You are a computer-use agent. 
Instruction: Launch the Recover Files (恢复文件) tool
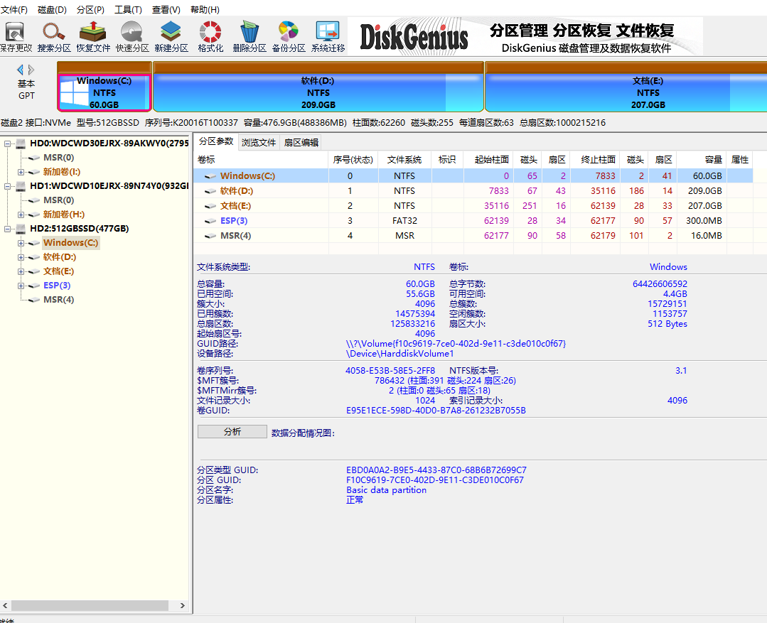(x=93, y=37)
